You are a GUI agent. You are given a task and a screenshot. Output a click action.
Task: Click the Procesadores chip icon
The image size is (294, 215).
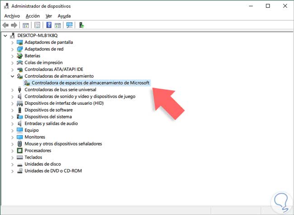point(20,150)
